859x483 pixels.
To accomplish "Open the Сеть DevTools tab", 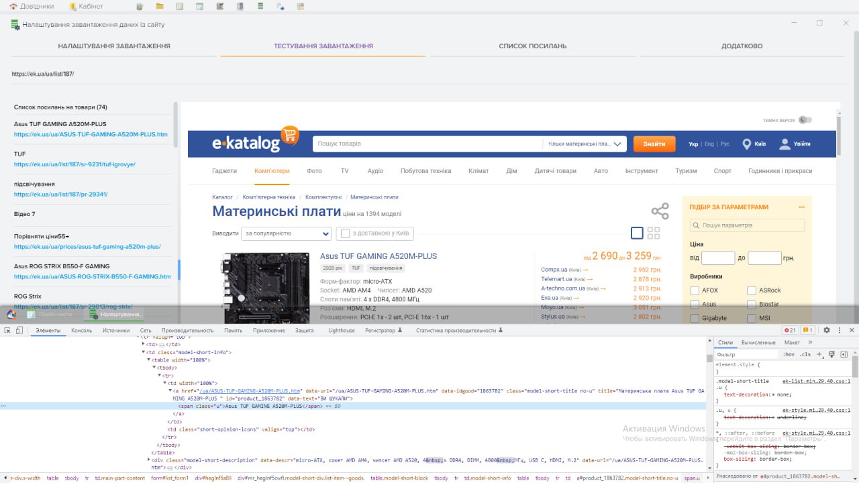I will pos(146,330).
